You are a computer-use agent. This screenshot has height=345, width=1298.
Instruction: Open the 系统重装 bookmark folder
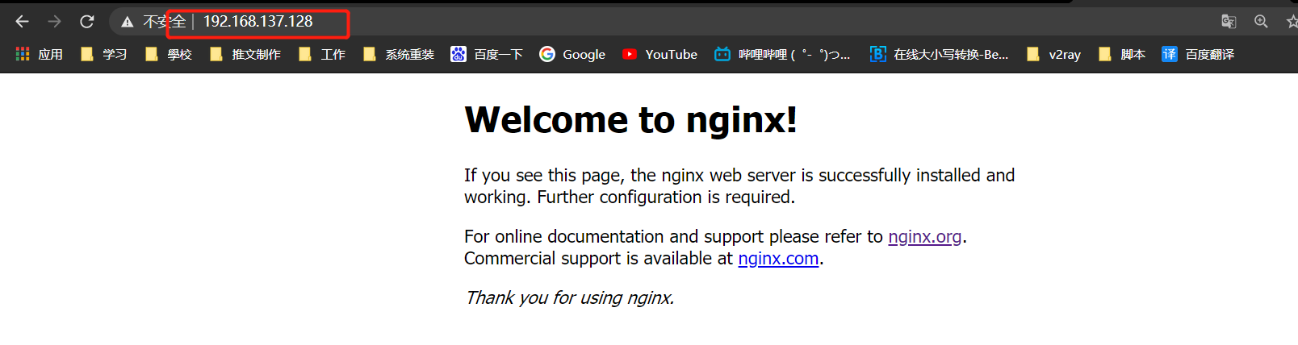398,54
